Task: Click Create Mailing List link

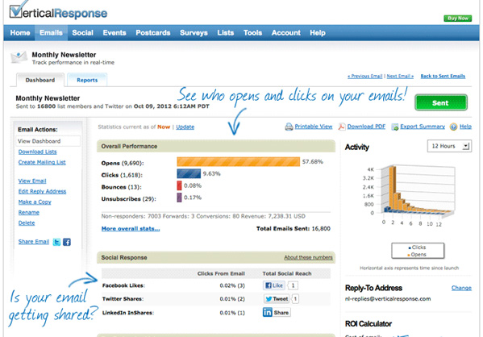Action: [42, 162]
